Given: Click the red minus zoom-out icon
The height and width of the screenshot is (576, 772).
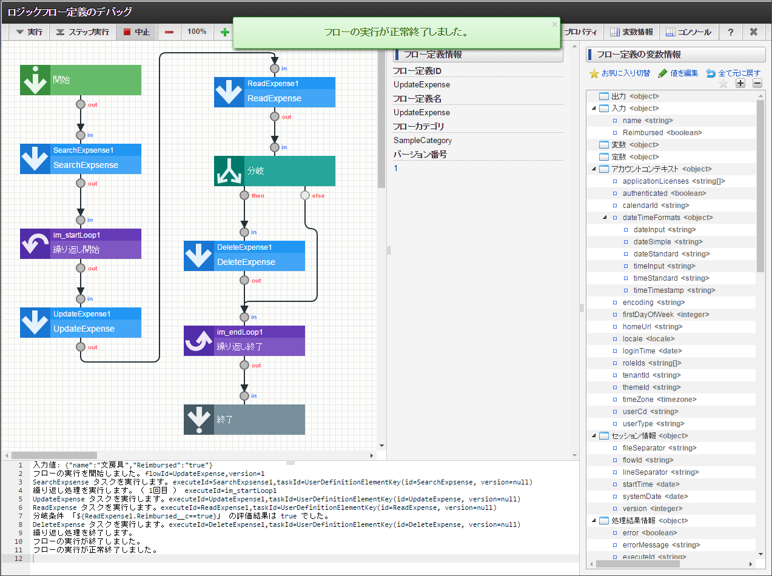Looking at the screenshot, I should coord(169,32).
